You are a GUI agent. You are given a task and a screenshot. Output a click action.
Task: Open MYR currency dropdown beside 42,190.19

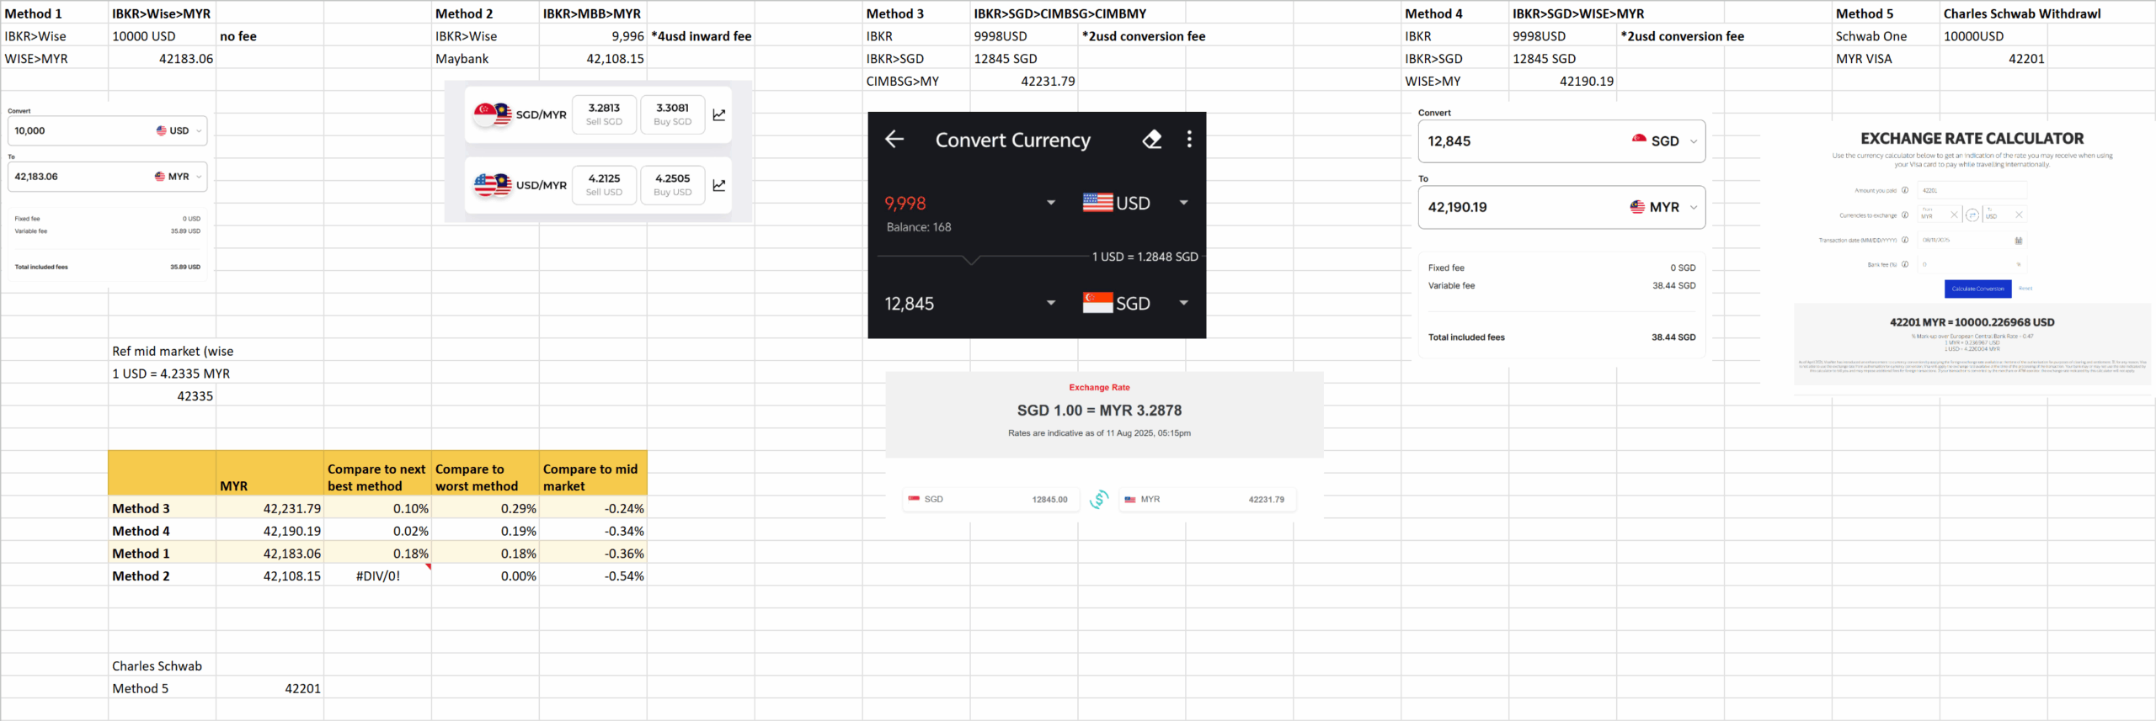coord(1694,208)
